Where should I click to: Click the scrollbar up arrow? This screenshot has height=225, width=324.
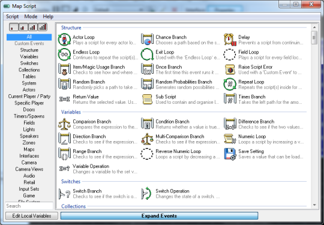pos(314,27)
